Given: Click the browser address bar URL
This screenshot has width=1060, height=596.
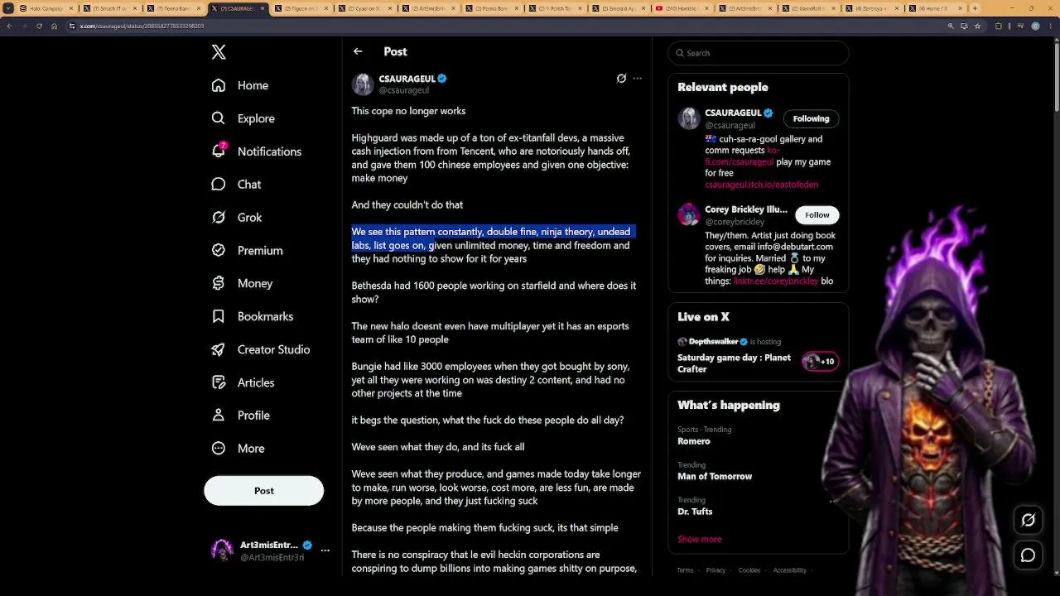Looking at the screenshot, I should (x=142, y=26).
